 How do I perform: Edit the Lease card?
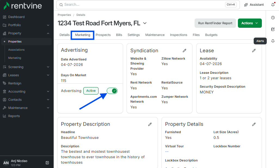tap(254, 51)
